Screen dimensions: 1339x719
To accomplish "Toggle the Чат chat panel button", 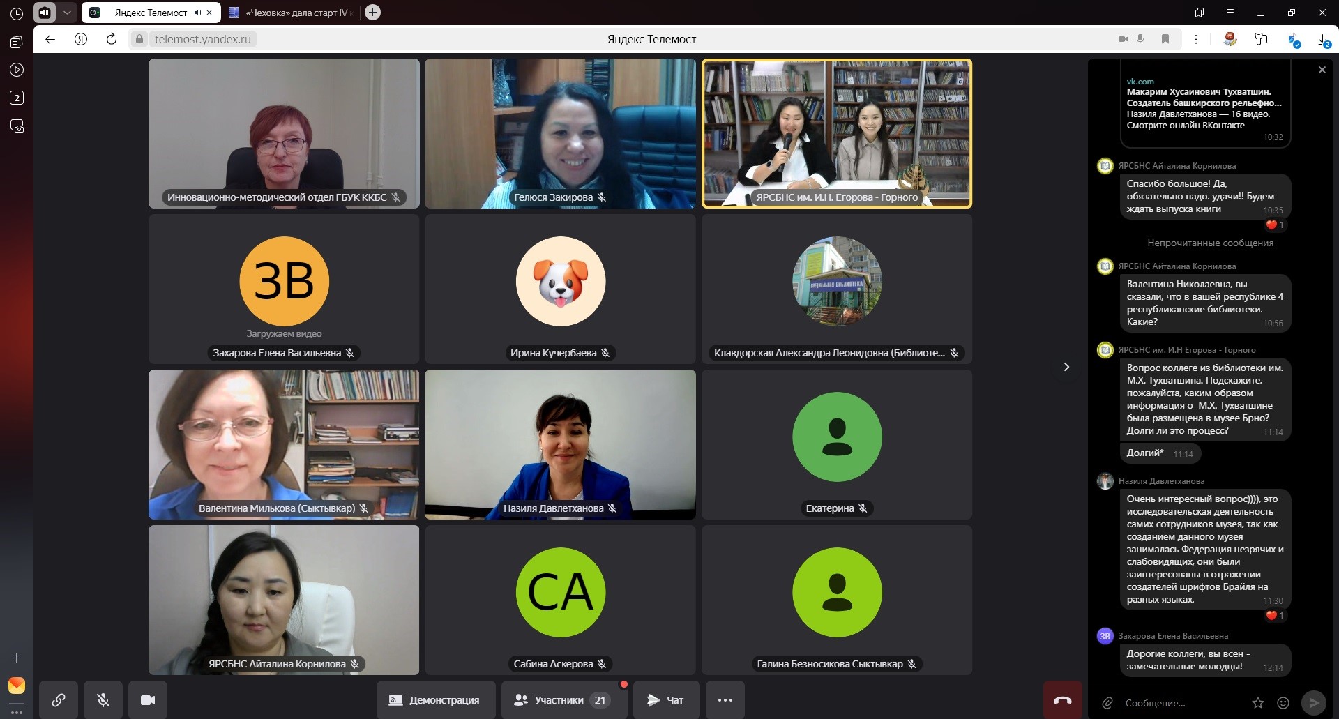I will point(666,699).
